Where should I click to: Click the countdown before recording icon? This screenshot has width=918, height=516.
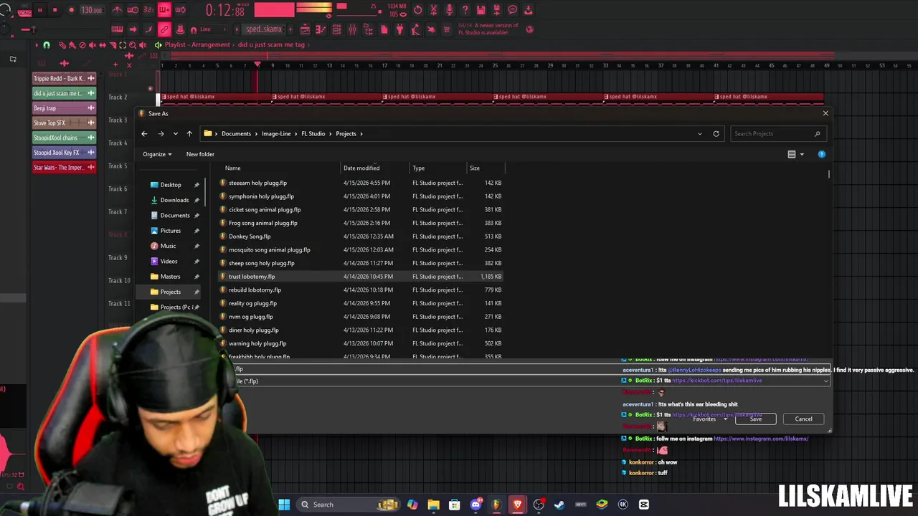pos(148,10)
